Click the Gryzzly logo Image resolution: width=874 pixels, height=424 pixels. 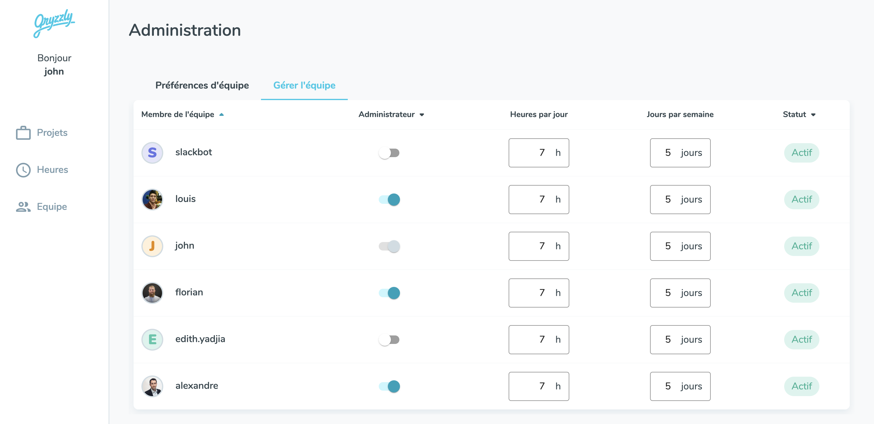point(54,23)
